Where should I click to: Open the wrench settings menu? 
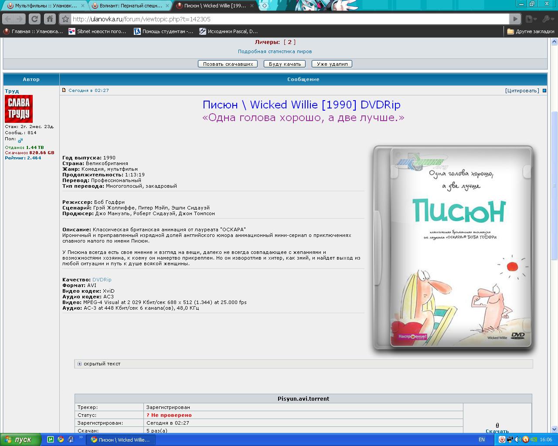pos(547,19)
